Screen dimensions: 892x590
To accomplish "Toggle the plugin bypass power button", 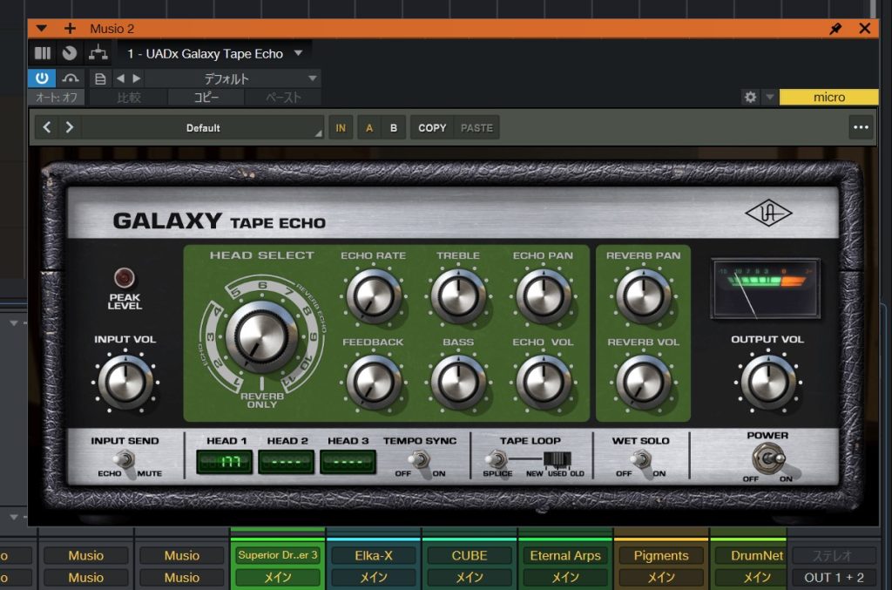I will coord(41,78).
